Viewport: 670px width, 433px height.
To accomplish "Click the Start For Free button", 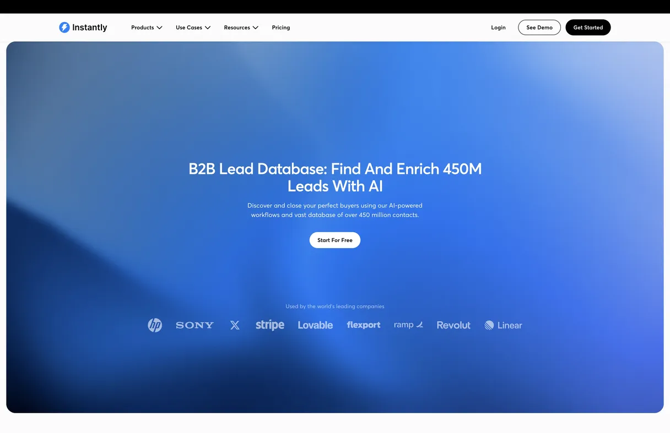I will point(335,240).
